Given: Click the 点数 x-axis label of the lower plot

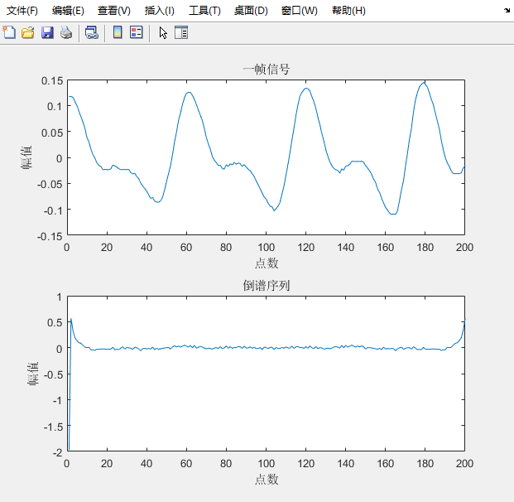Looking at the screenshot, I should click(x=267, y=480).
